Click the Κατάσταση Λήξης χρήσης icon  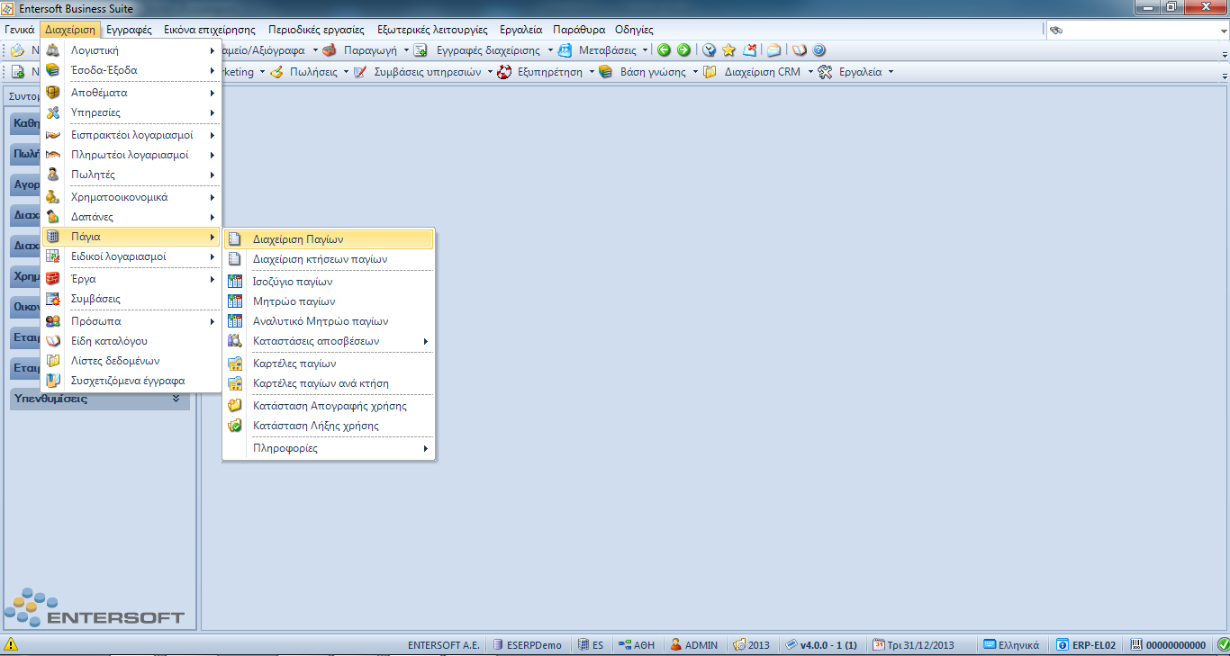(x=235, y=426)
